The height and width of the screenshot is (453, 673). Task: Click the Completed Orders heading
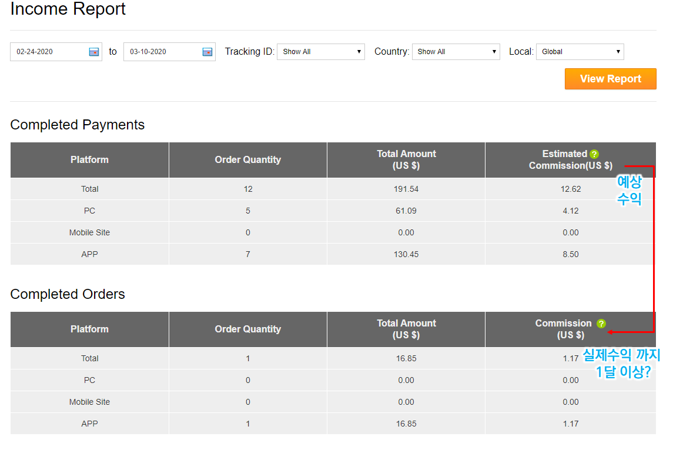point(68,294)
